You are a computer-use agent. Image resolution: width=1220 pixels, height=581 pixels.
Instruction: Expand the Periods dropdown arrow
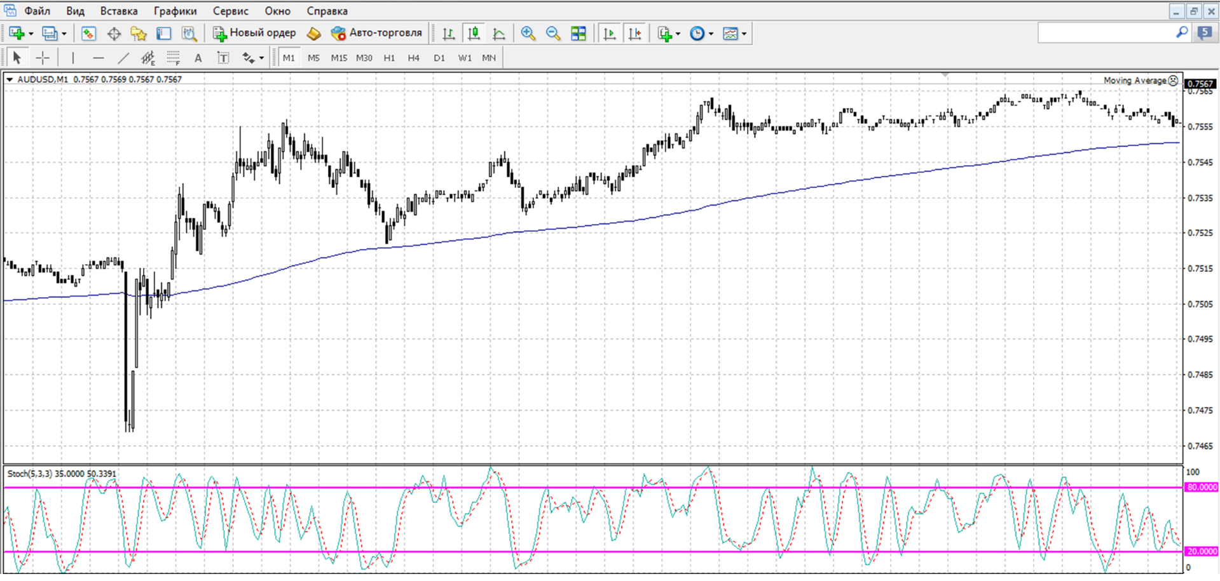711,34
